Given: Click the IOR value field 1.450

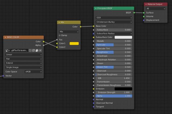Looking at the screenshot, I should tap(114, 78).
